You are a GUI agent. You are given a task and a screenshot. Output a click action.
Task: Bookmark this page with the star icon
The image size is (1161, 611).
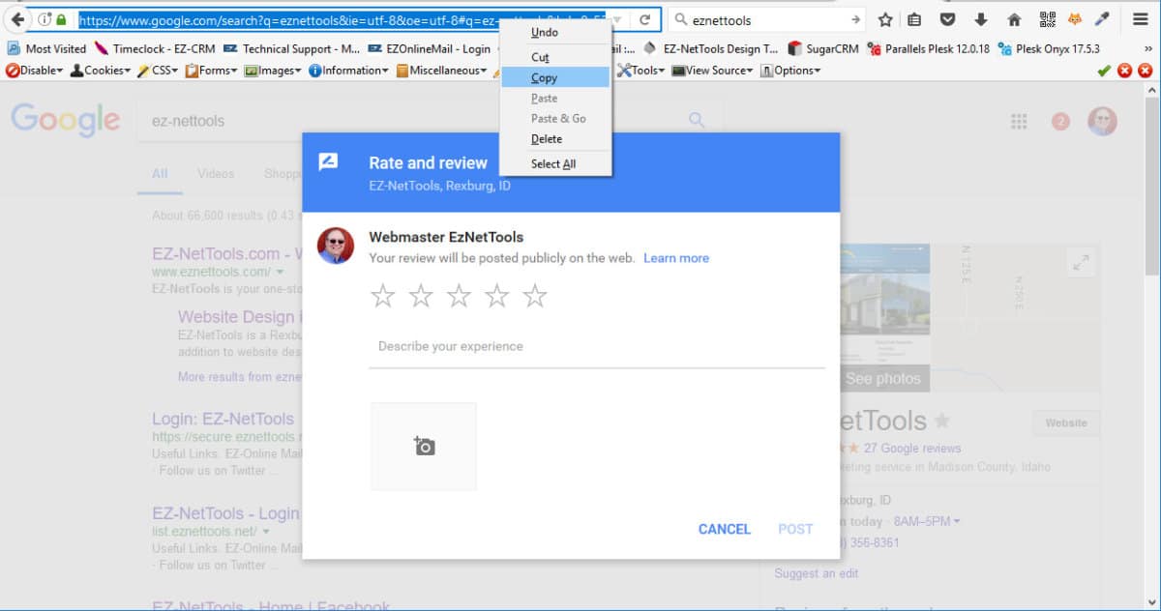(885, 19)
